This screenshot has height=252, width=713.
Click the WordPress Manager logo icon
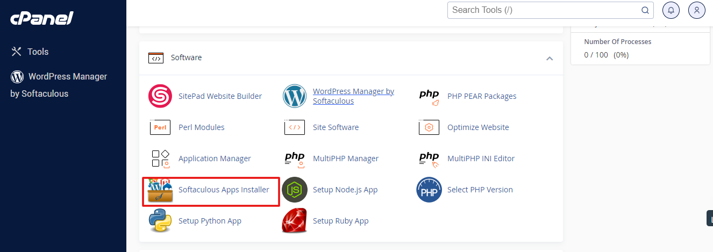pyautogui.click(x=295, y=96)
